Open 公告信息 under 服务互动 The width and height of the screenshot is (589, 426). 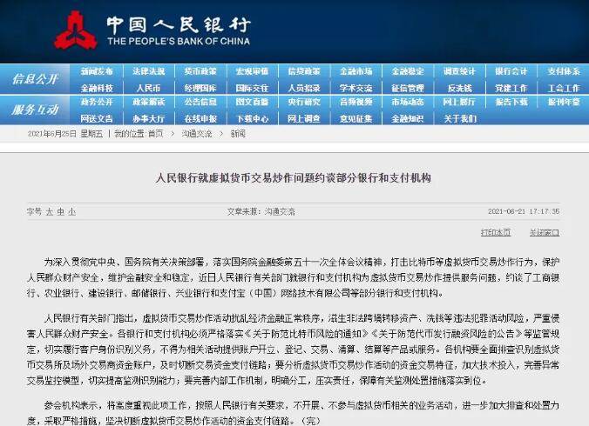[200, 102]
